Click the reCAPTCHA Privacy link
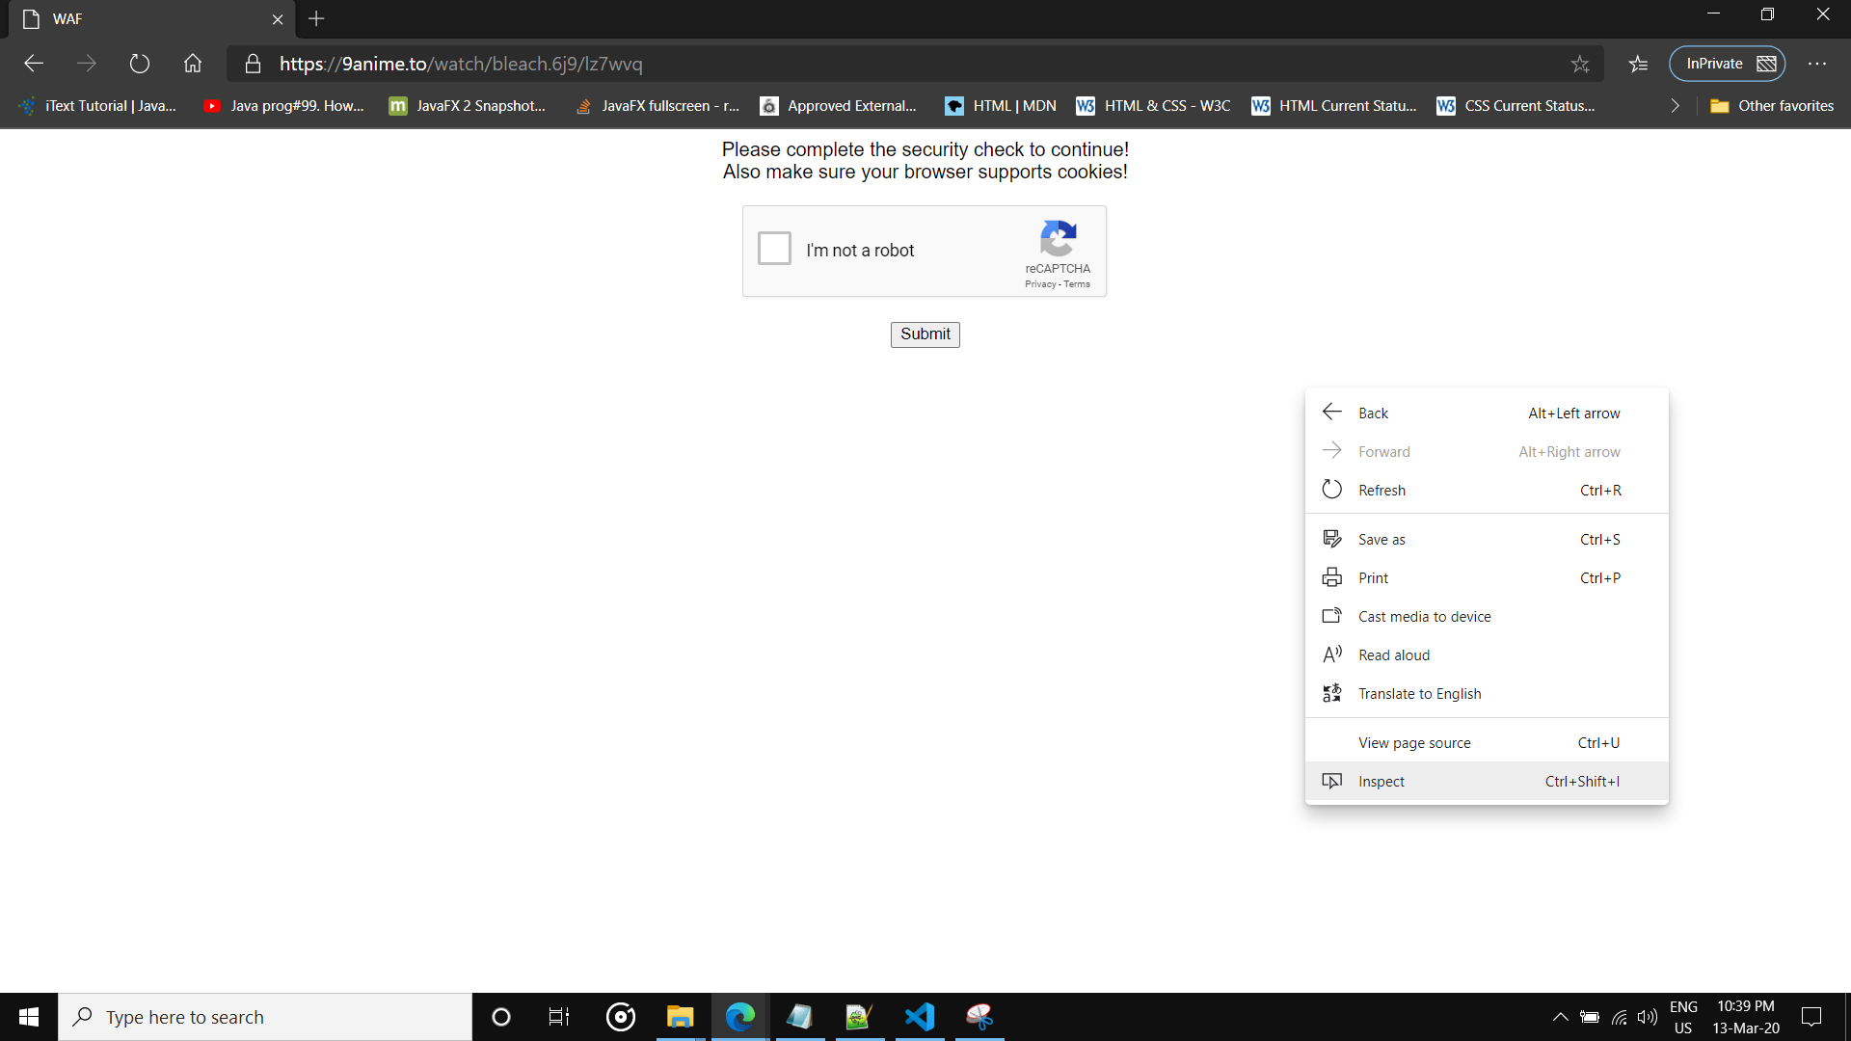Screen dimensions: 1851x1041 [x=1038, y=283]
